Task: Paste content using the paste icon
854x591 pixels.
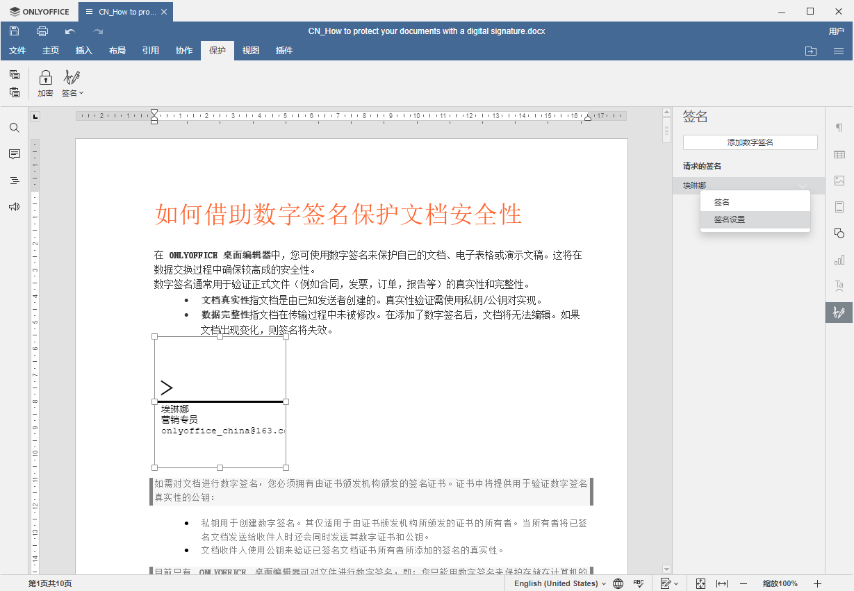Action: (15, 92)
